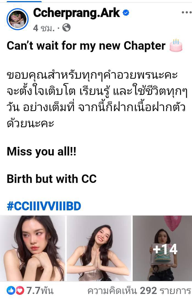Screen dimensions: 192x300
Task: Click the public globe privacy icon
Action: pyautogui.click(x=66, y=28)
